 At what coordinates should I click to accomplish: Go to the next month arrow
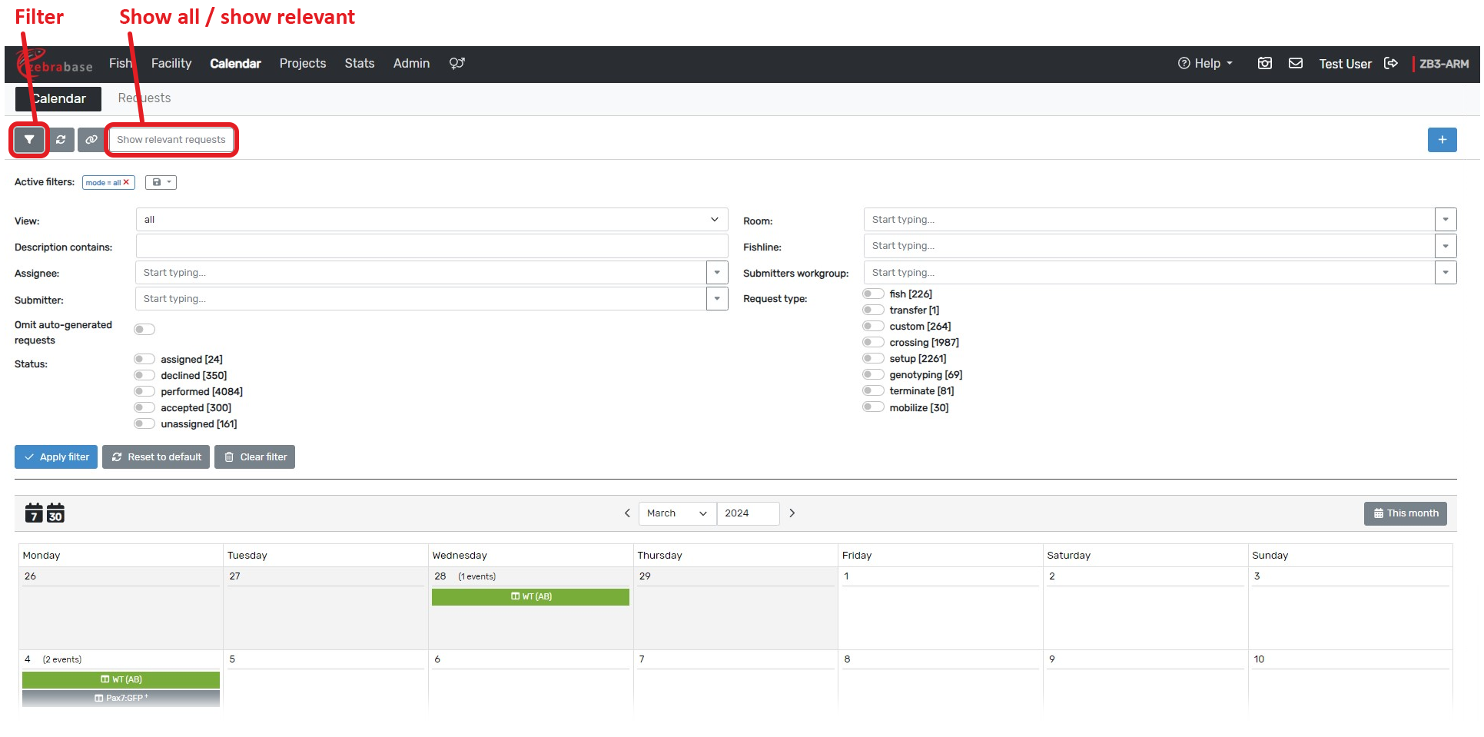792,513
